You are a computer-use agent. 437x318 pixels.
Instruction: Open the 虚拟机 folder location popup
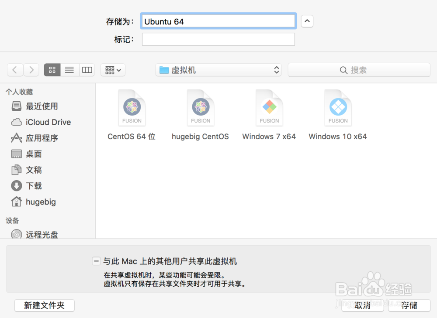coord(218,70)
